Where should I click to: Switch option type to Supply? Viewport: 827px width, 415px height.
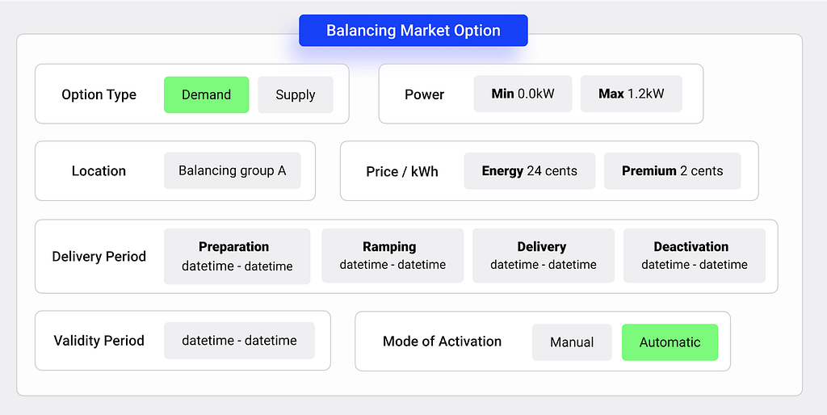296,95
